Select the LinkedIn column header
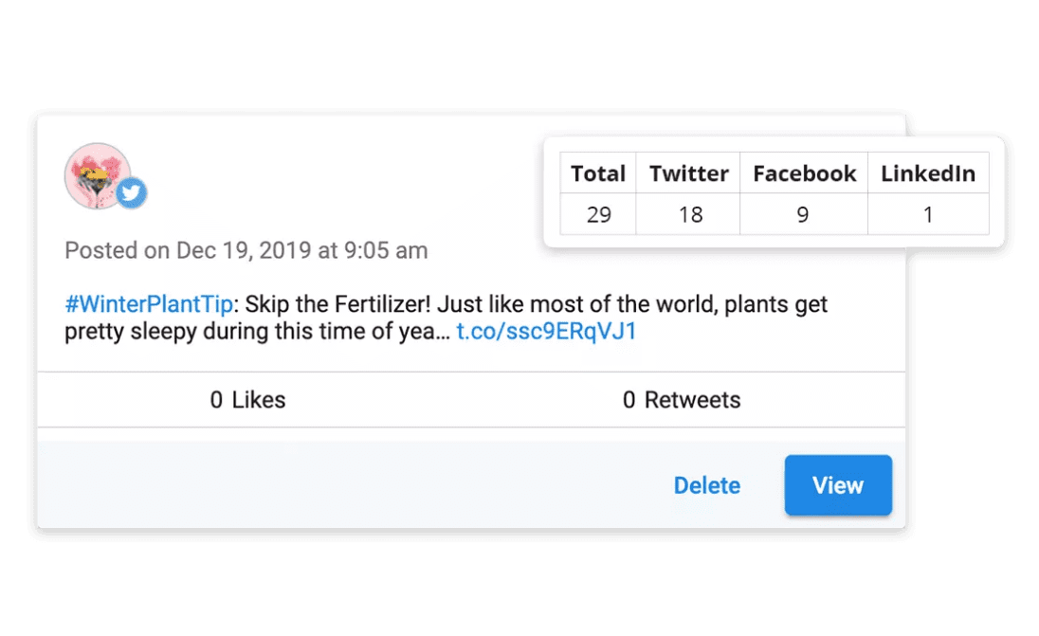Screen dimensions: 1039x636 (x=928, y=173)
